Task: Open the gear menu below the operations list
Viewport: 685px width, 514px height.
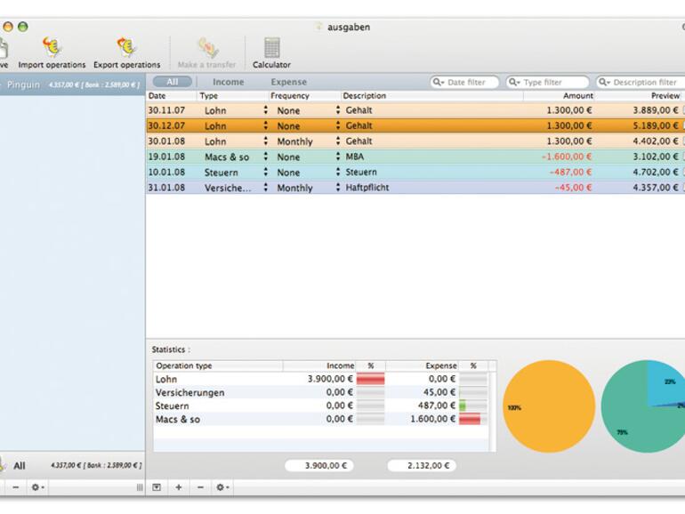Action: click(222, 487)
